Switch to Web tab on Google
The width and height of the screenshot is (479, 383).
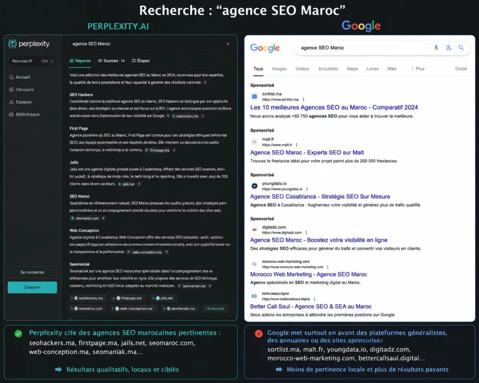click(x=392, y=69)
